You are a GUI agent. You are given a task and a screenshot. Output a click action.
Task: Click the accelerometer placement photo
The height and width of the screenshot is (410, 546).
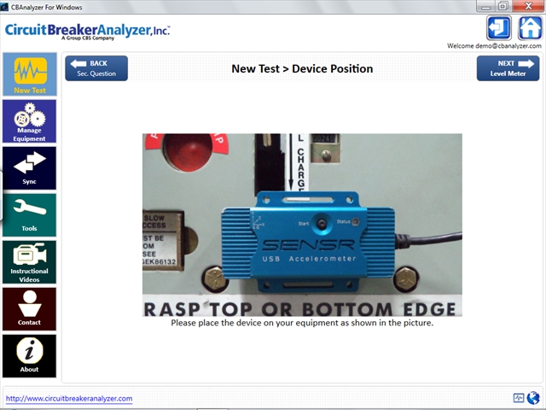coord(302,225)
